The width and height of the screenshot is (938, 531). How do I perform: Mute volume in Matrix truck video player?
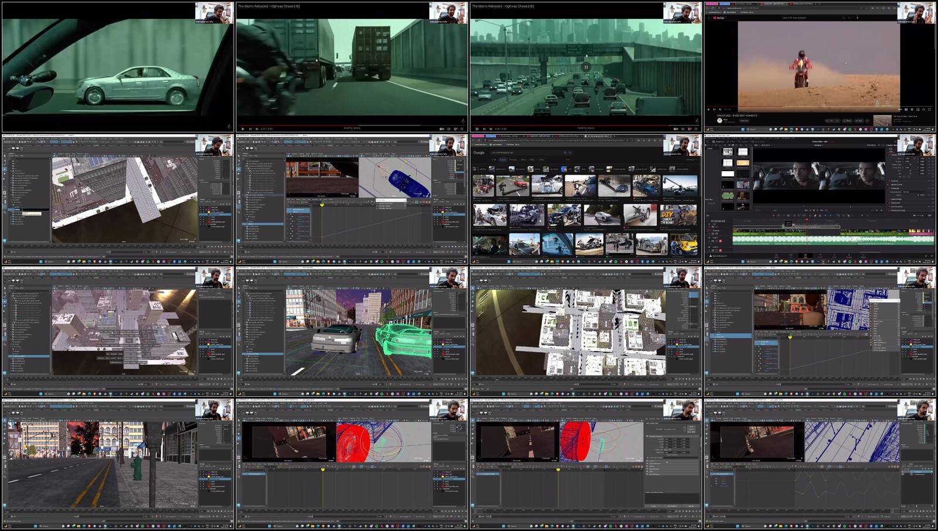coord(257,129)
